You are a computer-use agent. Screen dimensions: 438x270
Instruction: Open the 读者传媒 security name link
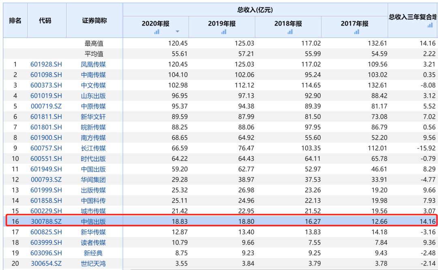(x=93, y=242)
